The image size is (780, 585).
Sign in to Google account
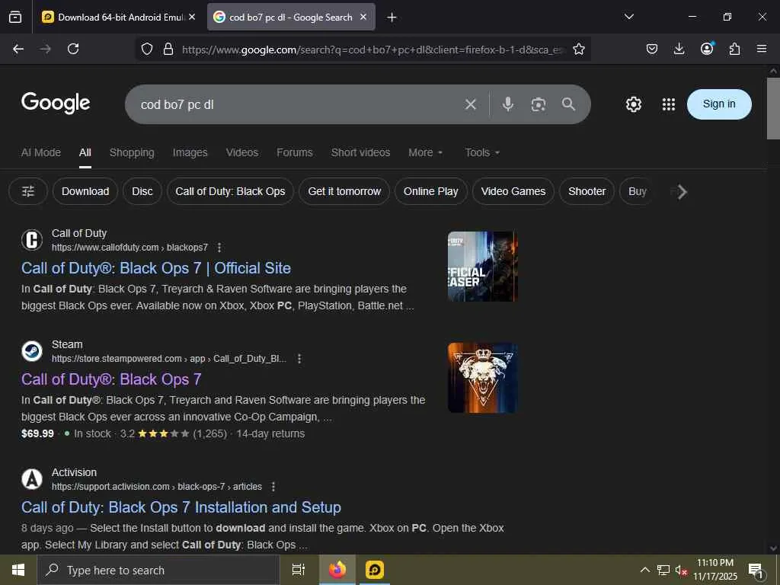[x=719, y=104]
